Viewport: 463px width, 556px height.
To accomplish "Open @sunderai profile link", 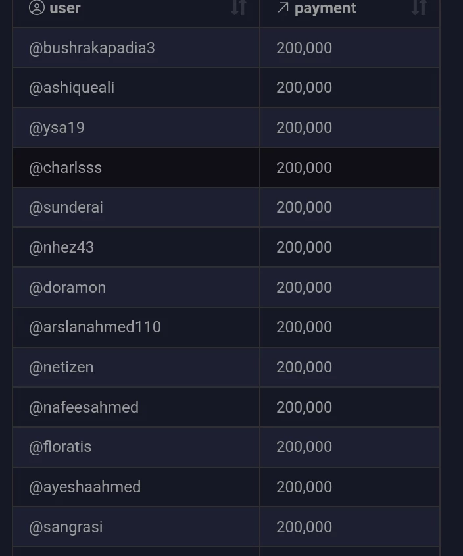I will pyautogui.click(x=66, y=207).
